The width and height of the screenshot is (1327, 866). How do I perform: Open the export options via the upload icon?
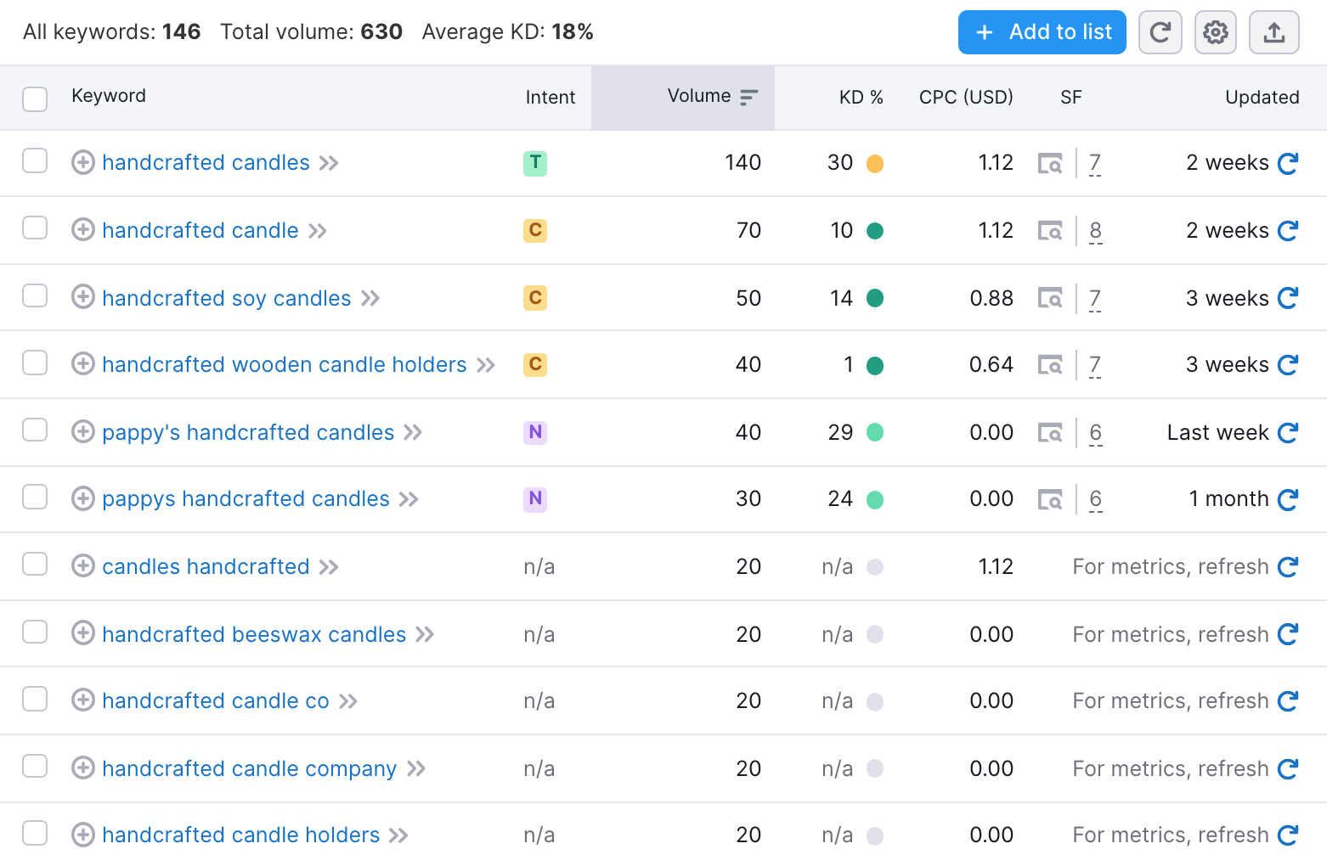pyautogui.click(x=1273, y=32)
